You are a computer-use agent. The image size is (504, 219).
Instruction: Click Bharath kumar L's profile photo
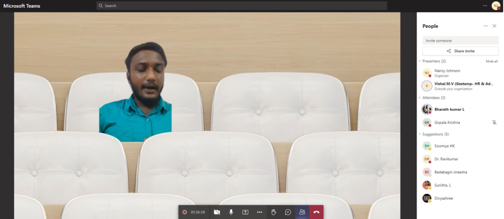click(x=427, y=109)
